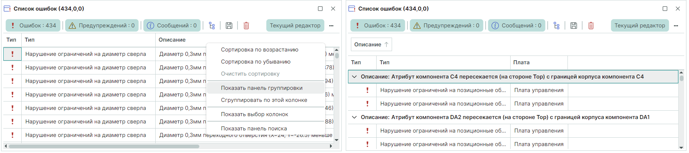Collapse group for component C4
Image resolution: width=689 pixels, height=153 pixels.
coord(354,77)
